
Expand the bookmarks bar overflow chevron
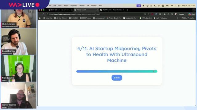178,18
